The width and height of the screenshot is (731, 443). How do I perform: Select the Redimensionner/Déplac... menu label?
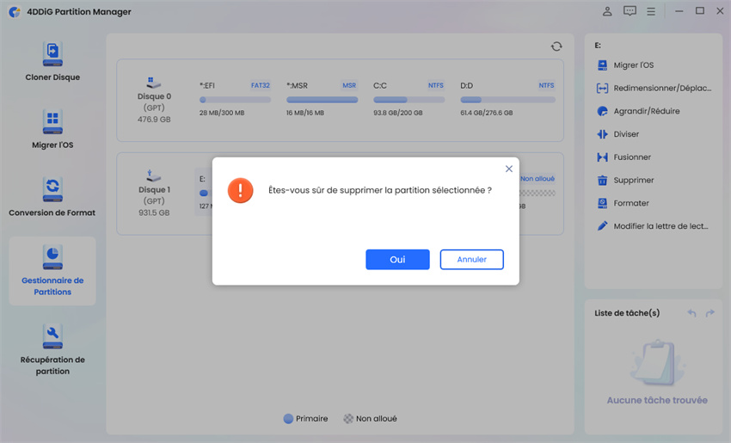(x=662, y=88)
